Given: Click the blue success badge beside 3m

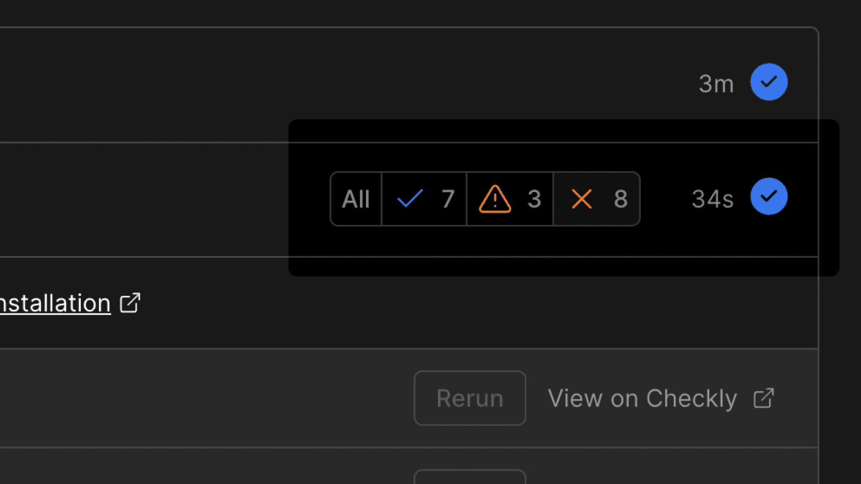Looking at the screenshot, I should [x=769, y=82].
